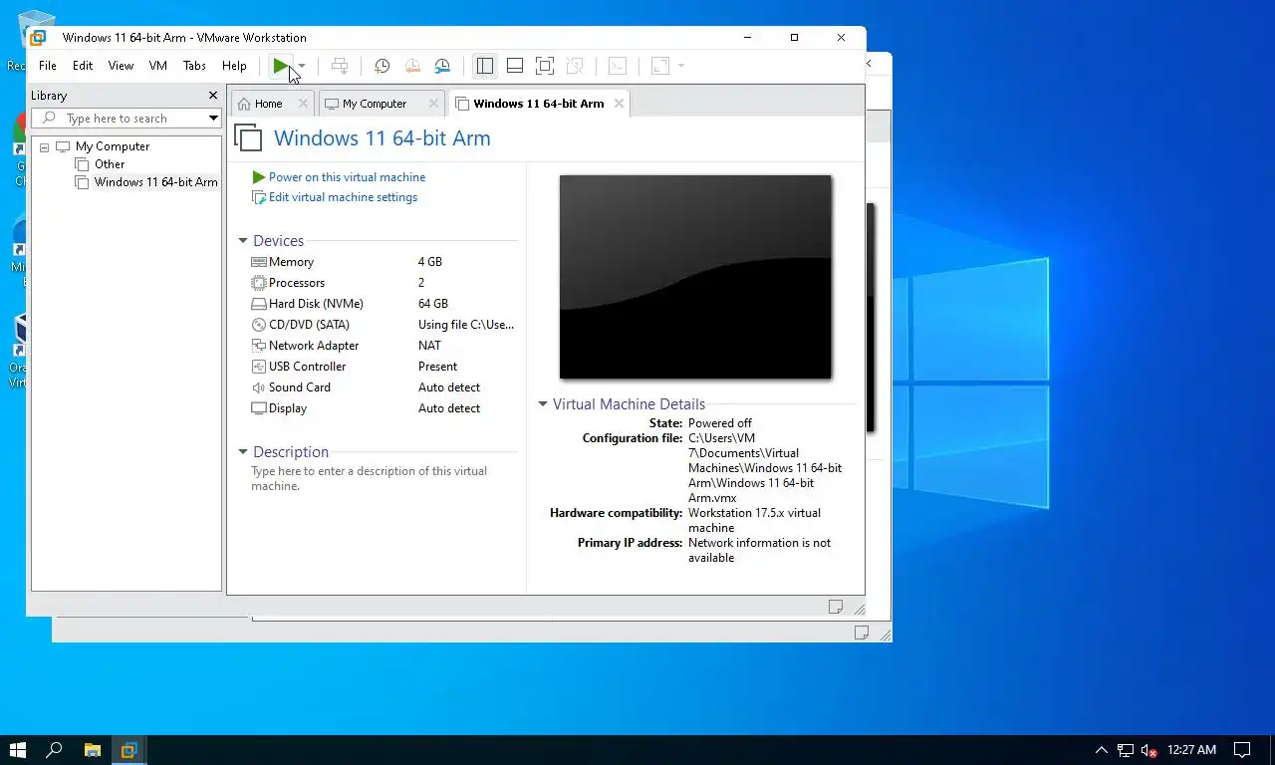Screen dimensions: 1275x765
Task: Close the Home tab
Action: 303,103
